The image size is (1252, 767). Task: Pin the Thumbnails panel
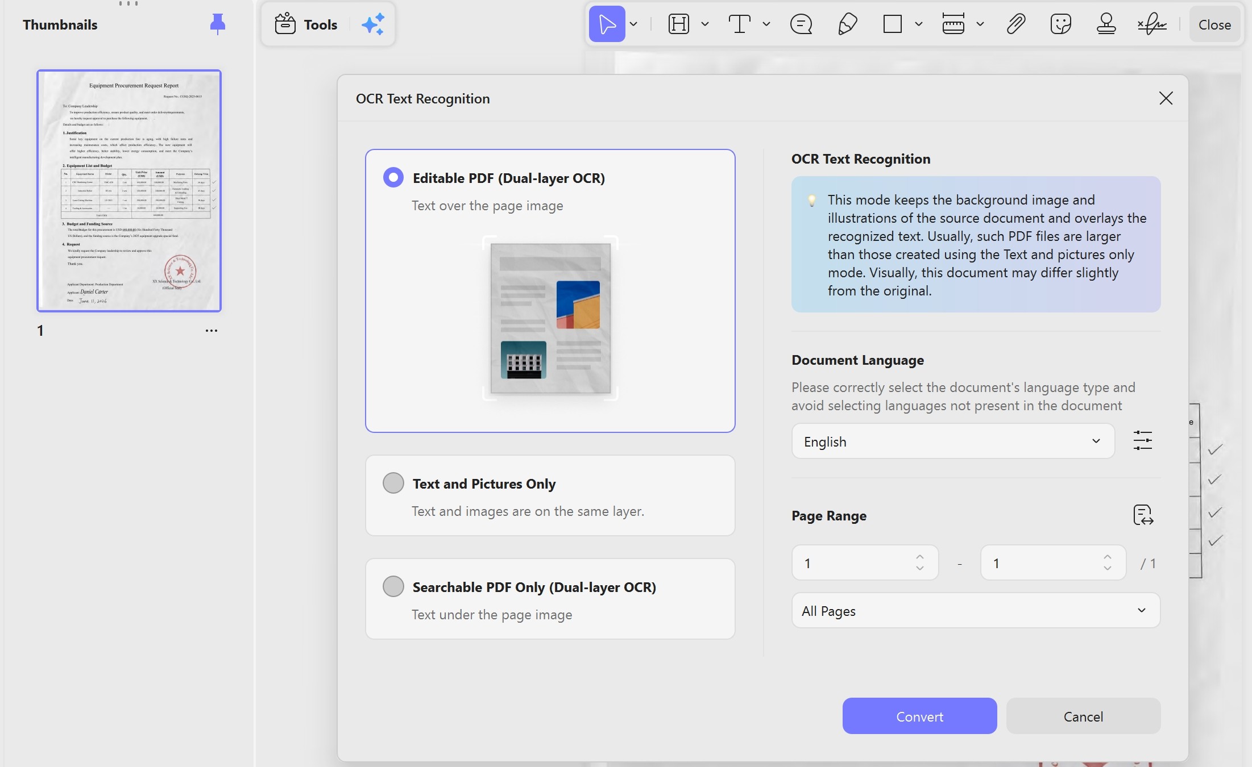click(x=217, y=24)
